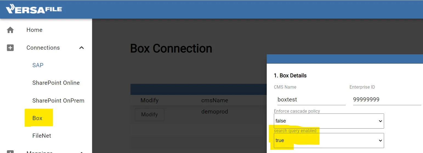
Task: Open the Enforce cascade policy dropdown
Action: [329, 121]
